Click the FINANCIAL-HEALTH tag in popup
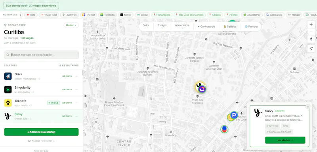The height and width of the screenshot is (152, 317). coord(279,132)
